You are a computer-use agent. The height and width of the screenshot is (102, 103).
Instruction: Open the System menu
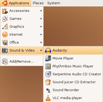[54, 3]
